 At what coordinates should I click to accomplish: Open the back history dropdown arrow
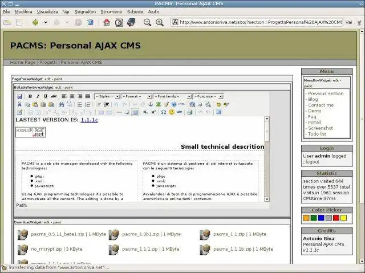46,23
